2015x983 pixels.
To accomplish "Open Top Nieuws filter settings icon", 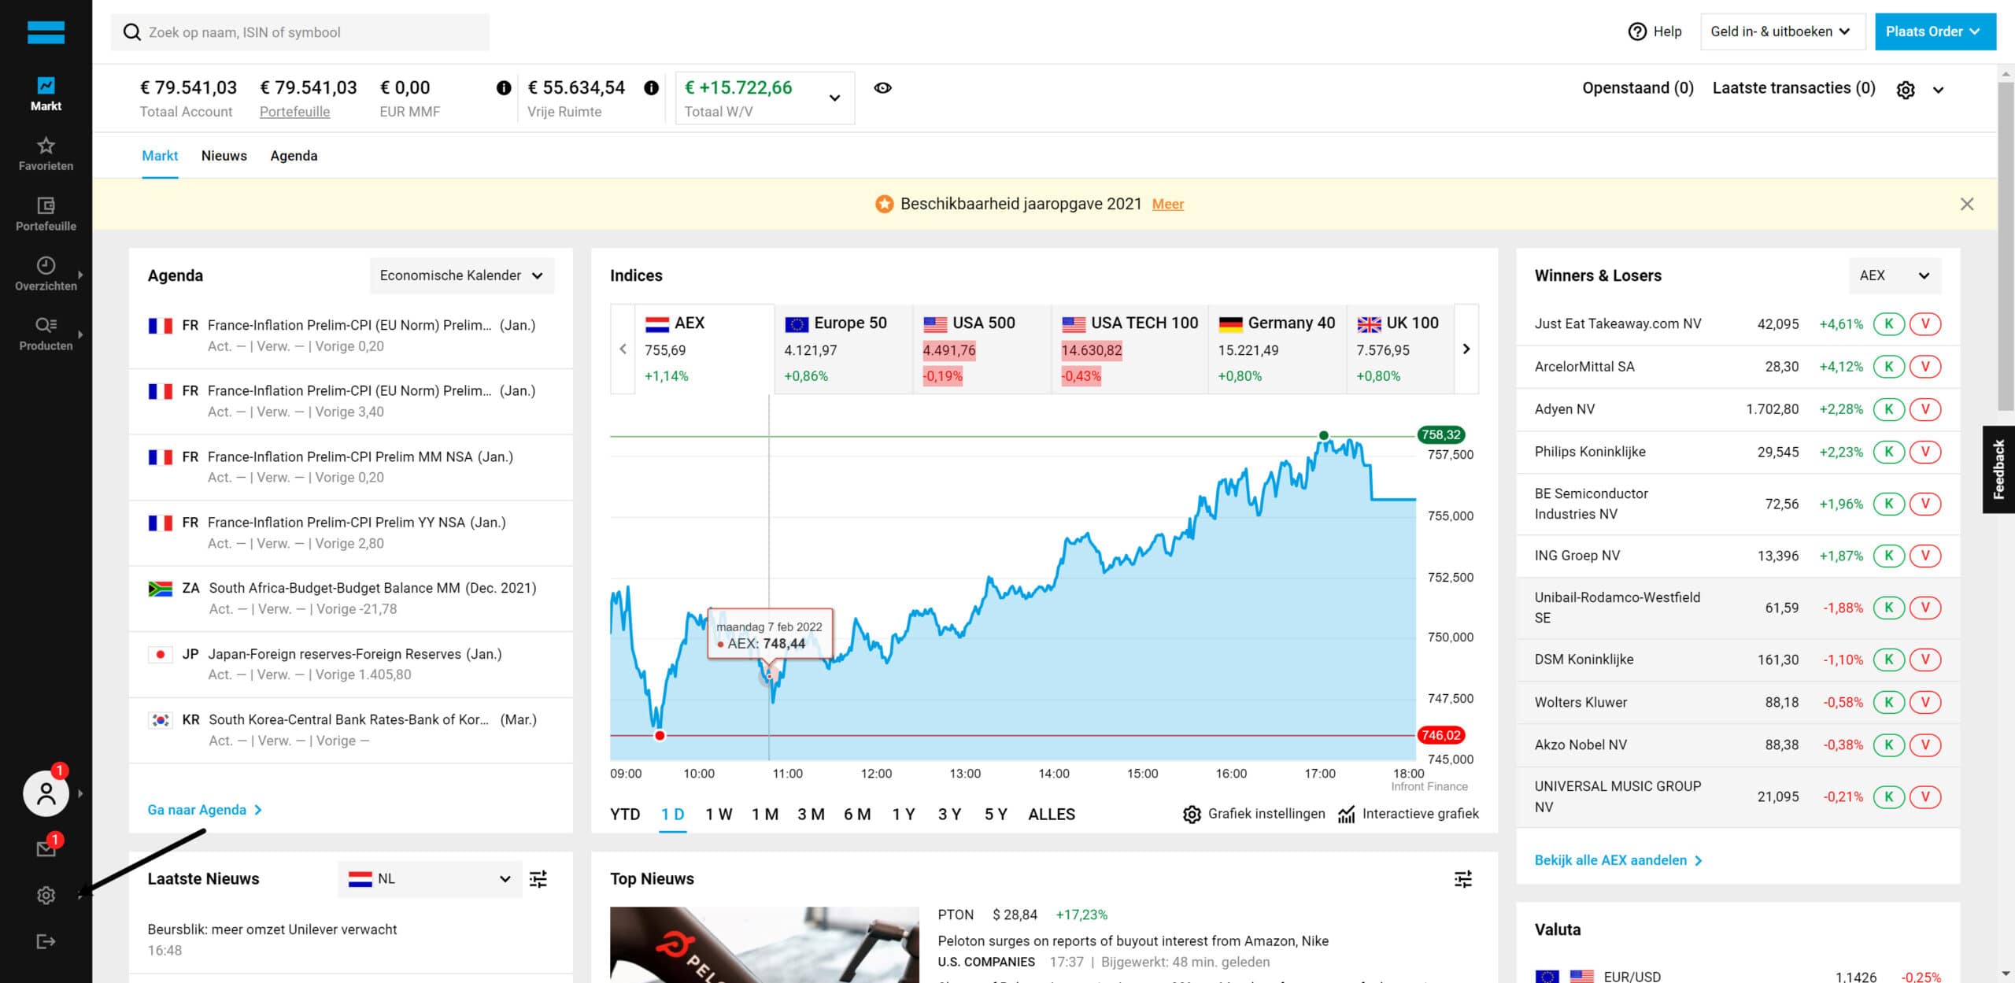I will 1463,879.
